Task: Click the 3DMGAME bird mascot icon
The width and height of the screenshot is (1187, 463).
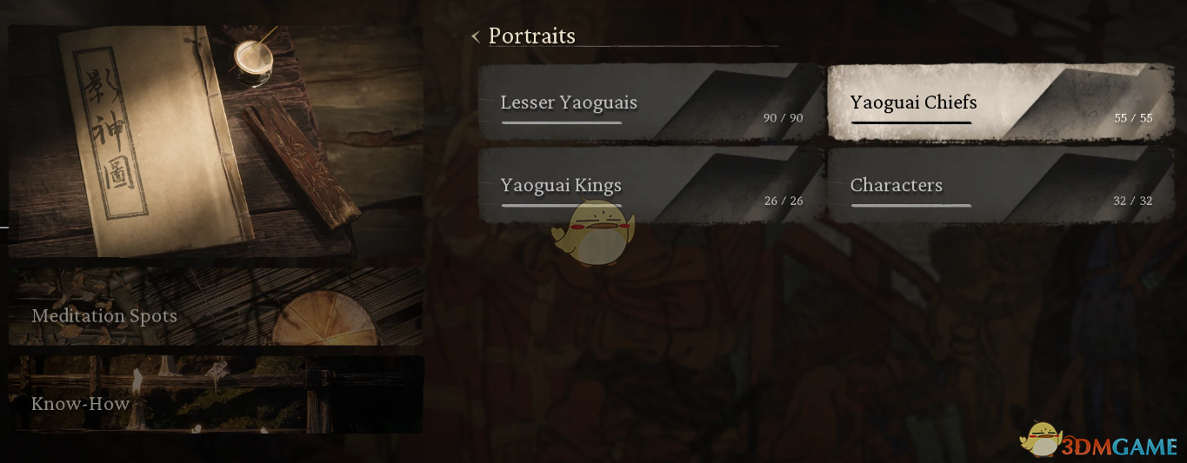Action: (x=1041, y=439)
